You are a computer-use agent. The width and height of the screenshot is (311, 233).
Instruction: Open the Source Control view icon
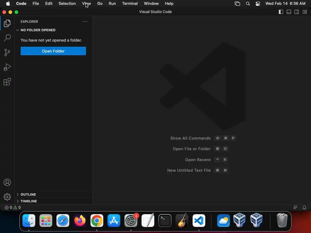pyautogui.click(x=7, y=52)
